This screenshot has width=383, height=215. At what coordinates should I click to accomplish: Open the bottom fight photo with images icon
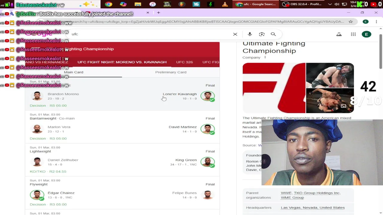click(x=330, y=101)
